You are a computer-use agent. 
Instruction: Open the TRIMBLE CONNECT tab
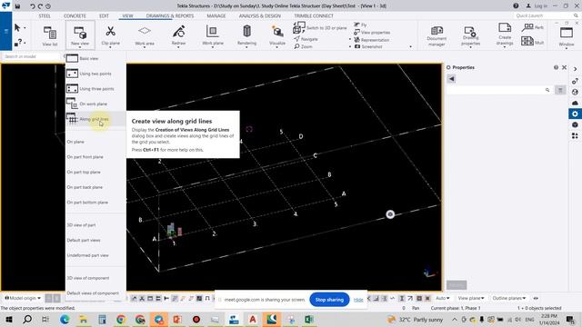314,16
